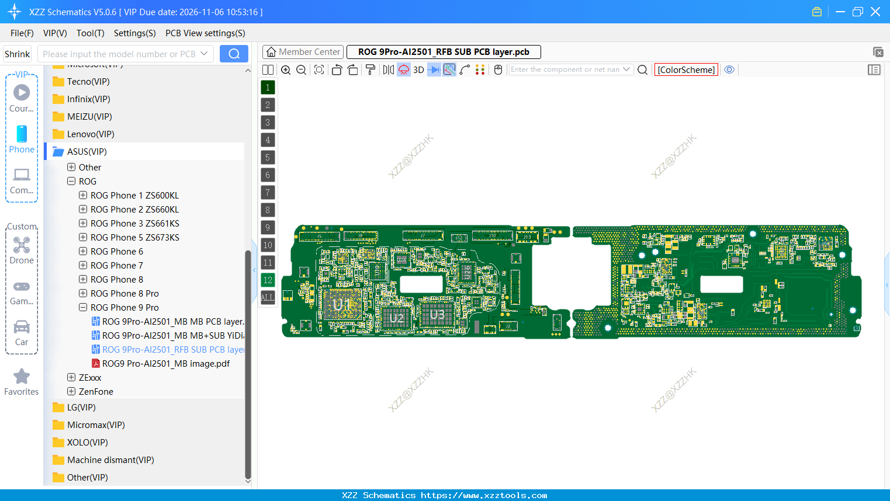890x501 pixels.
Task: Click the mirror/flip board icon
Action: coord(387,69)
